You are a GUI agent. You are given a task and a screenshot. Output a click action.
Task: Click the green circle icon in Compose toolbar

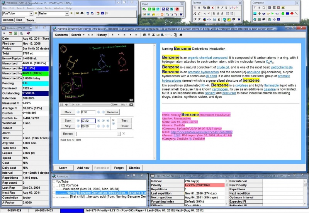tap(283, 13)
